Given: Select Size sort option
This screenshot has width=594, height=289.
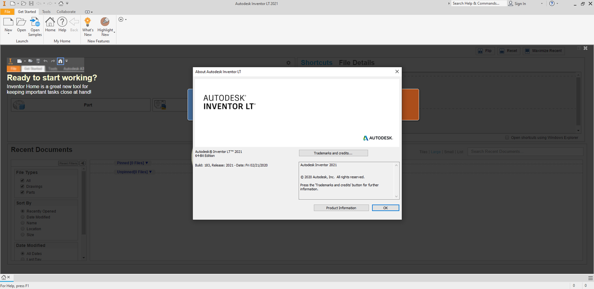Looking at the screenshot, I should (22, 235).
